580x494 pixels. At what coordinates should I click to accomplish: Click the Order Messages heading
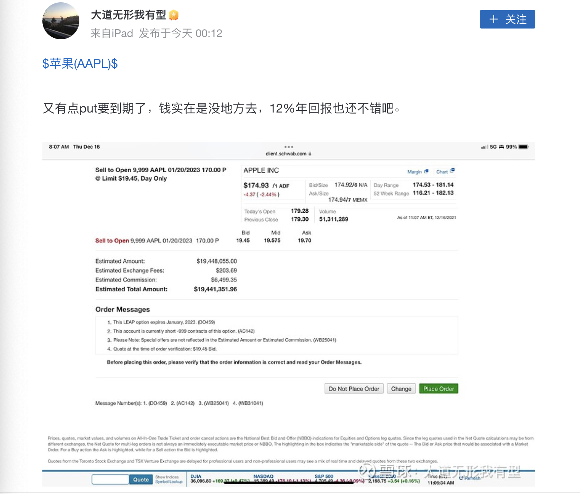click(x=123, y=309)
